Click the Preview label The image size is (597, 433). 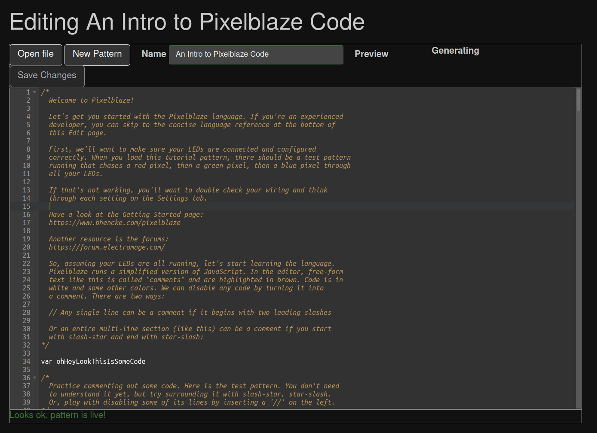371,54
